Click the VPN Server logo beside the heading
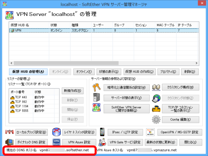Screen dimensions: 208x156 click(9, 15)
